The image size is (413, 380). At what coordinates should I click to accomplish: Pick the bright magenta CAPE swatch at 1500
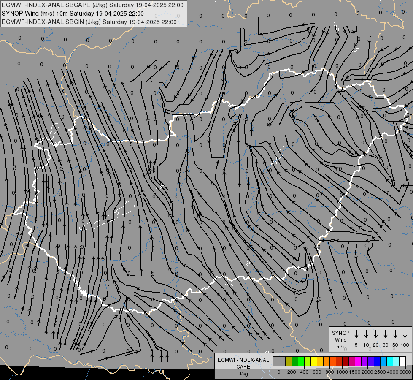(x=358, y=361)
